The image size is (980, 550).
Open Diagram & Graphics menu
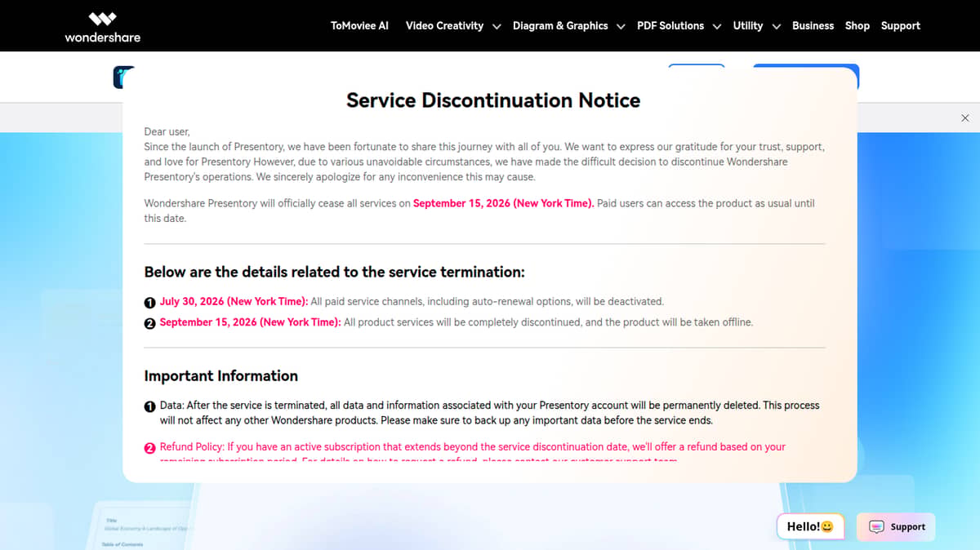(x=560, y=25)
